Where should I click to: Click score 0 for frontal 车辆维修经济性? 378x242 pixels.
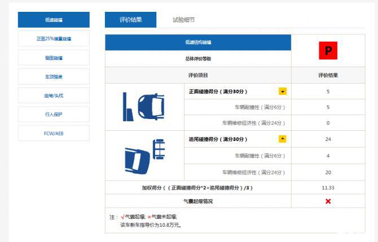click(x=328, y=123)
